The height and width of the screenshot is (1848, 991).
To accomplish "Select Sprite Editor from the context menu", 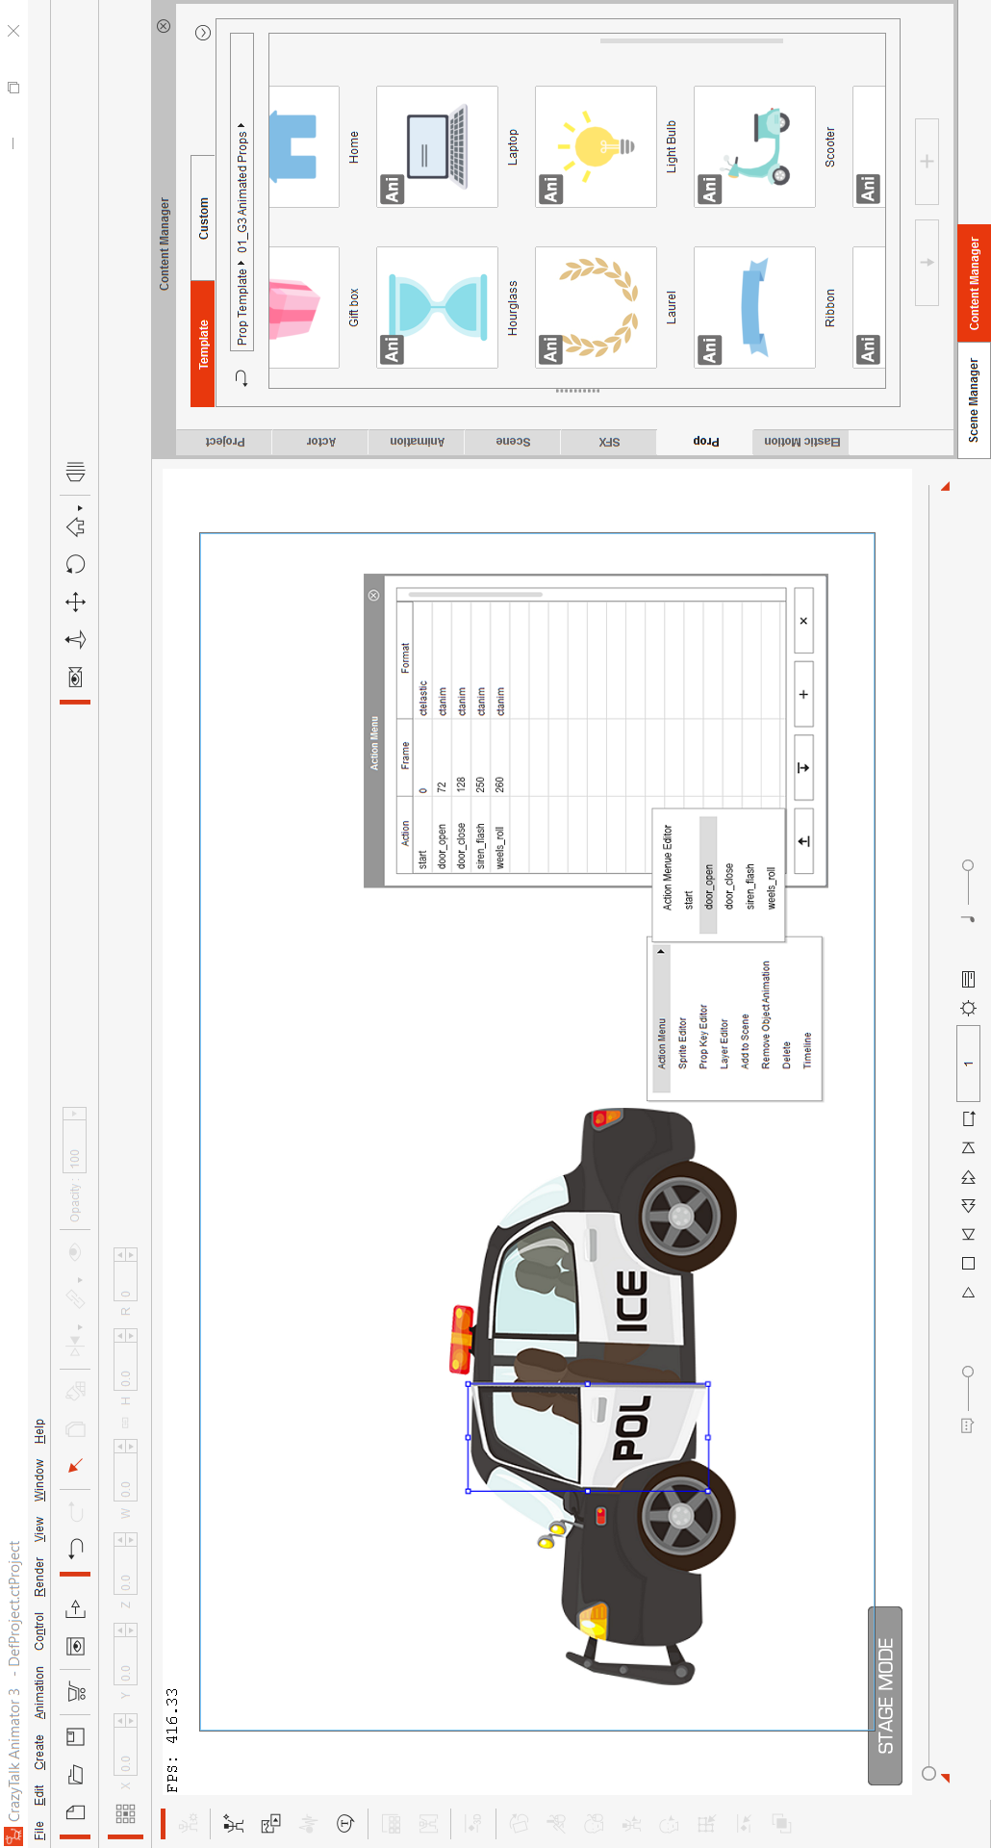I will [x=682, y=1043].
